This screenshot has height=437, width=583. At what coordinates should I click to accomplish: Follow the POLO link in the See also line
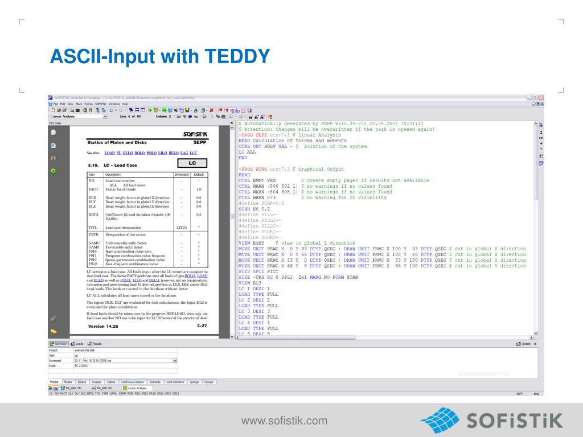[151, 153]
